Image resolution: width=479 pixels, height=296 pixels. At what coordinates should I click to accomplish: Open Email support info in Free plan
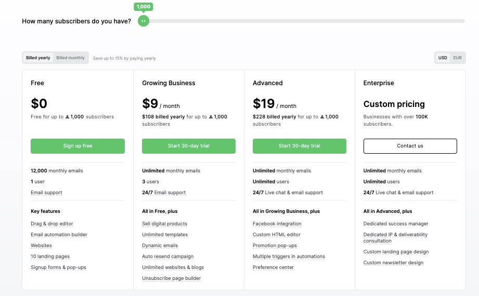click(x=46, y=193)
